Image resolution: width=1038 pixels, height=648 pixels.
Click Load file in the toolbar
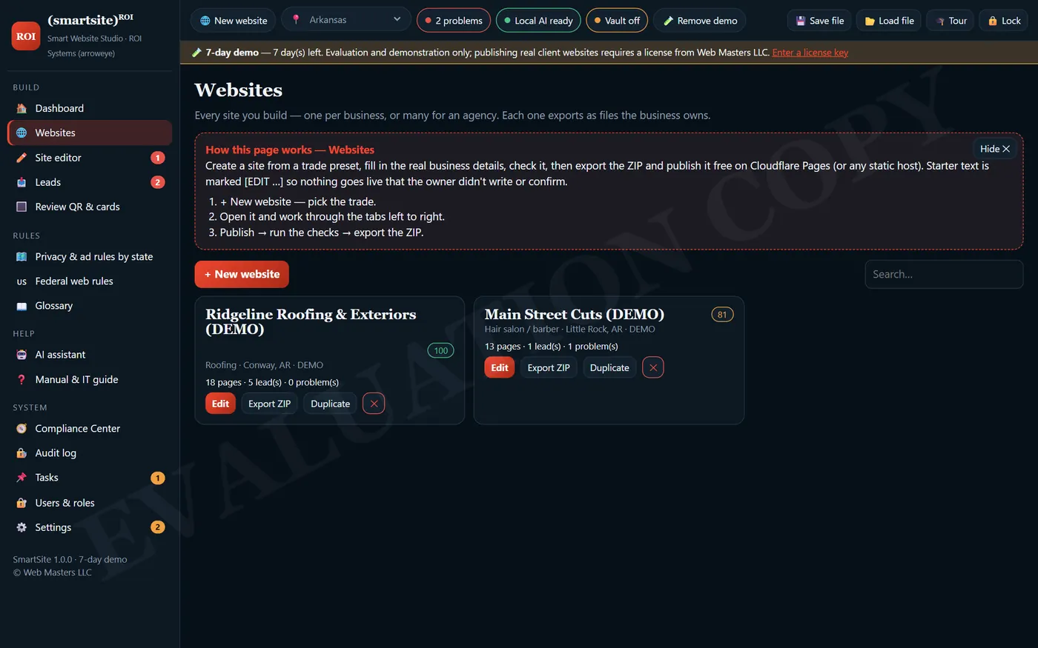(889, 21)
